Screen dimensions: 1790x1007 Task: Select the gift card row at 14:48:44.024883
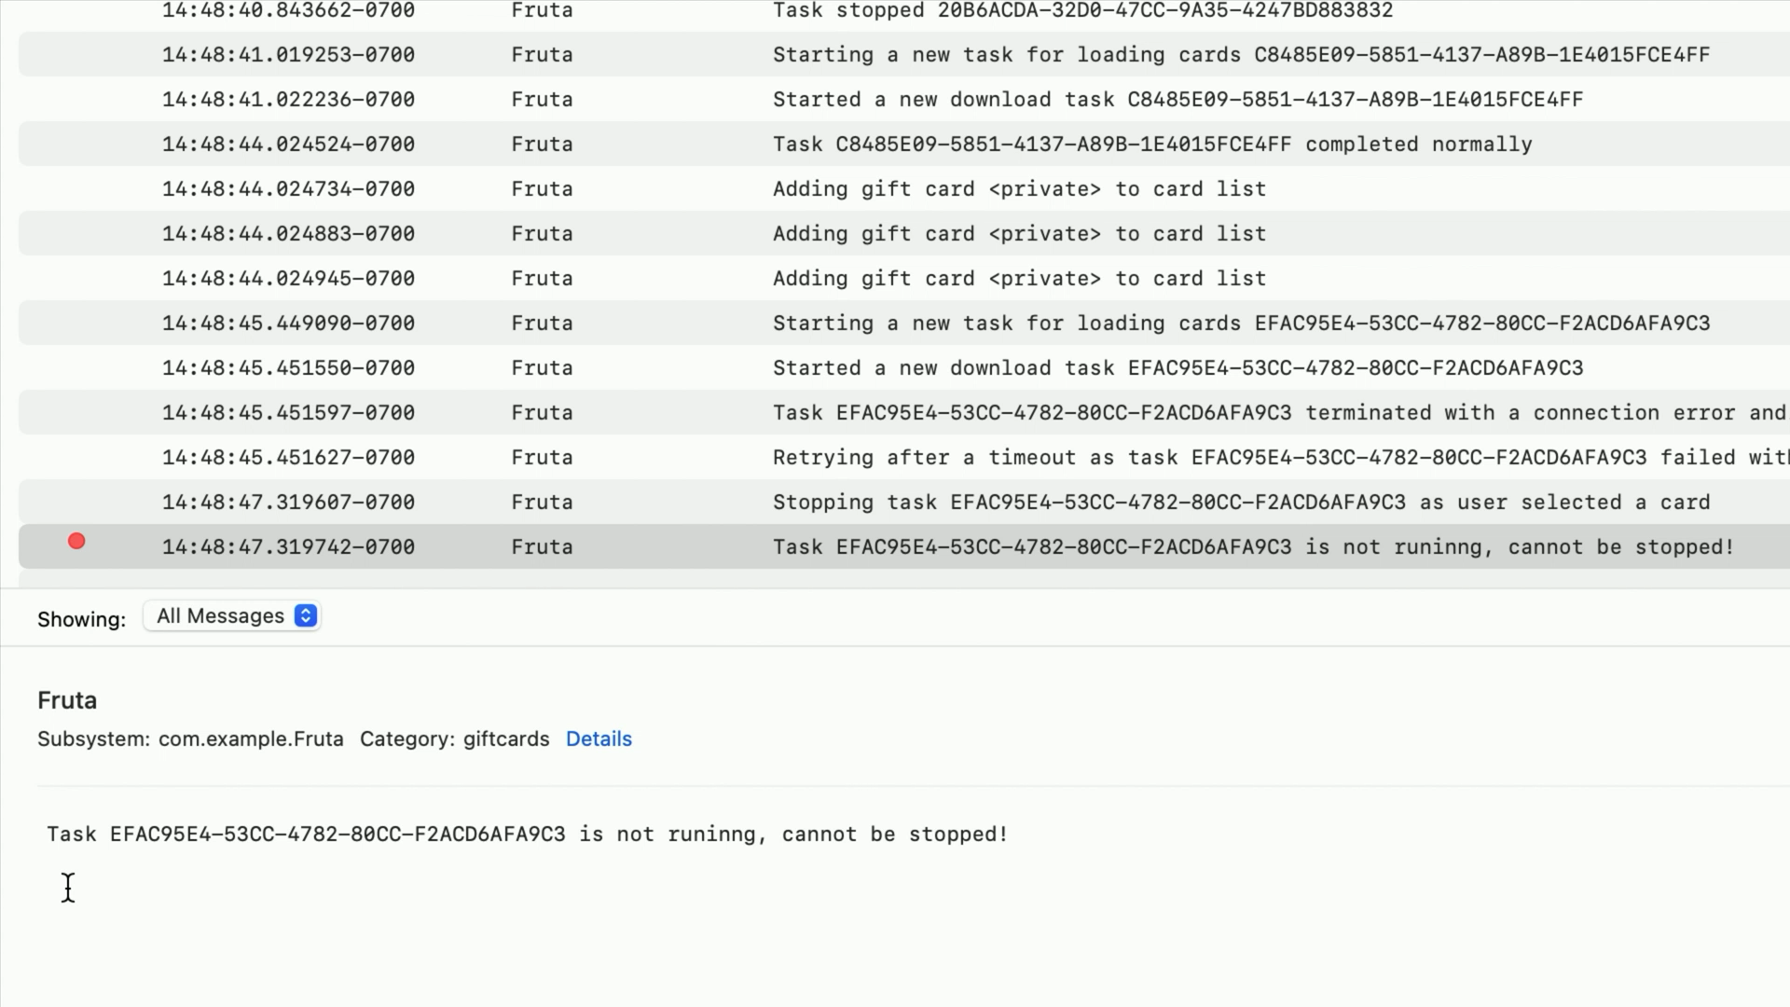tap(904, 233)
